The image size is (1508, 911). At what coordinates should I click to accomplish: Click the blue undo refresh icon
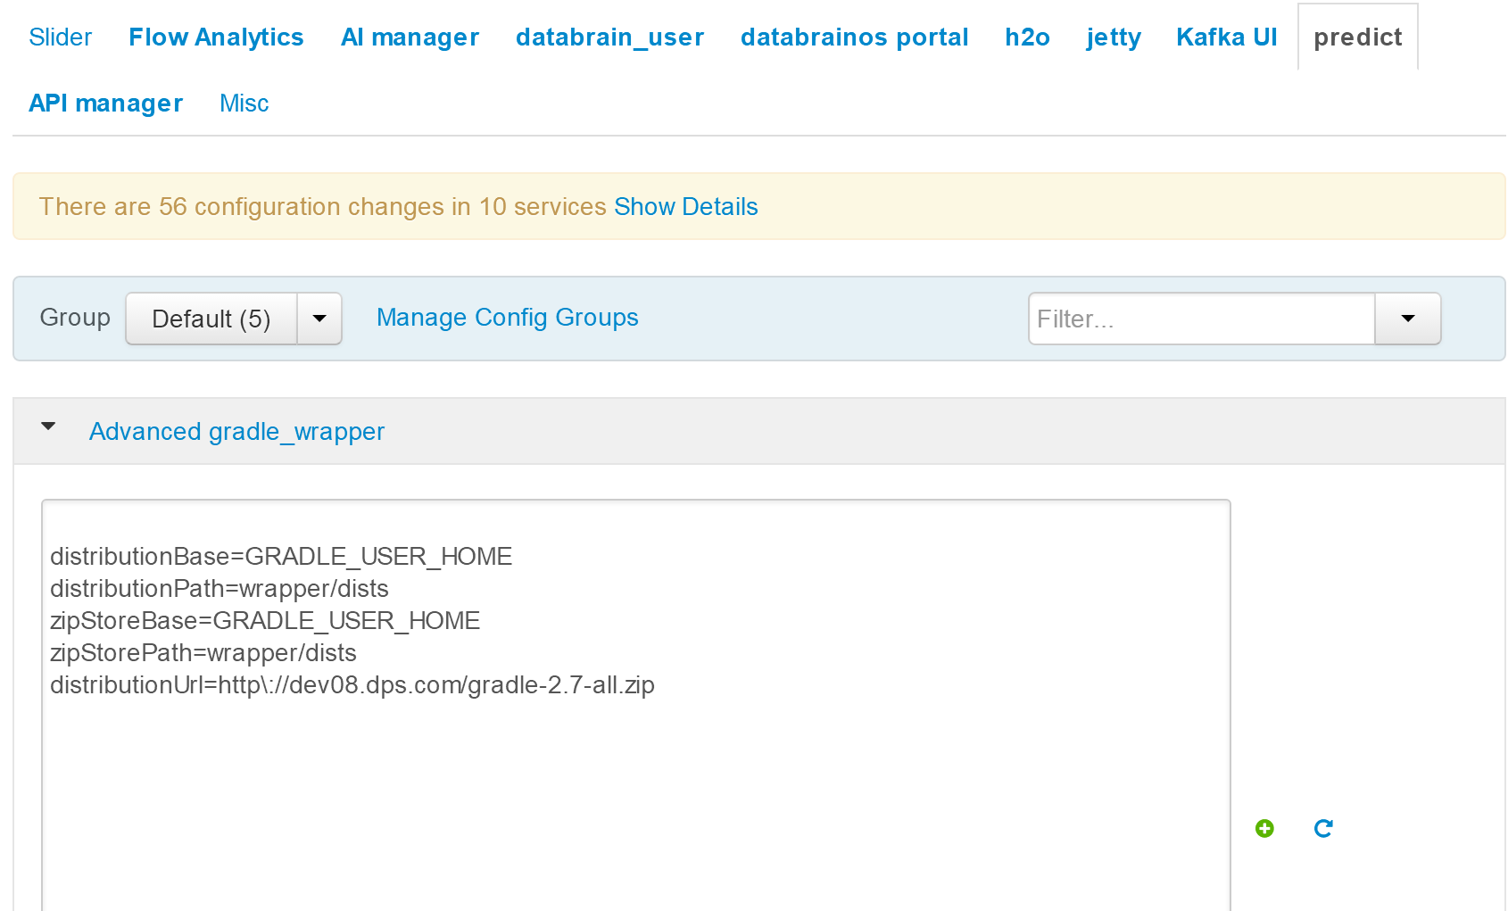(x=1323, y=829)
